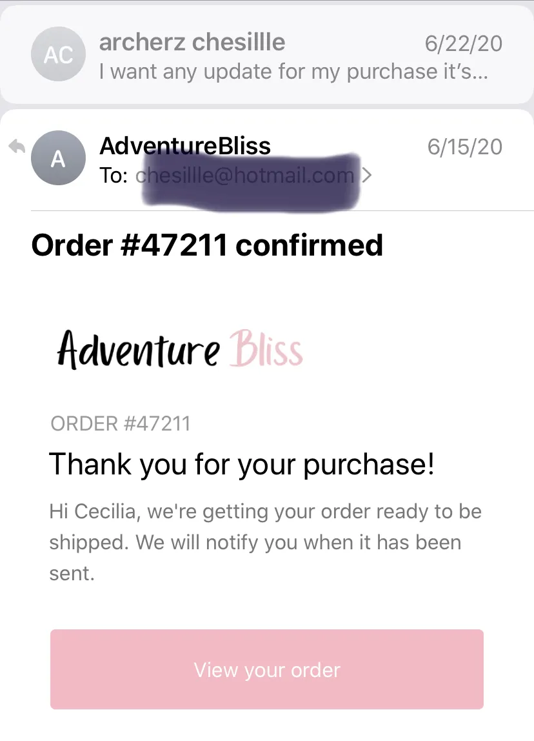Expand recipient details via the chevron
Image resolution: width=534 pixels, height=741 pixels.
(x=366, y=175)
